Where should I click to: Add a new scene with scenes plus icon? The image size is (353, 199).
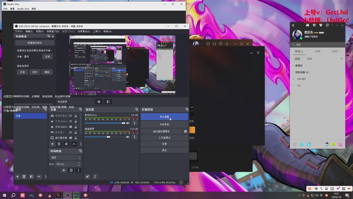pos(17,176)
